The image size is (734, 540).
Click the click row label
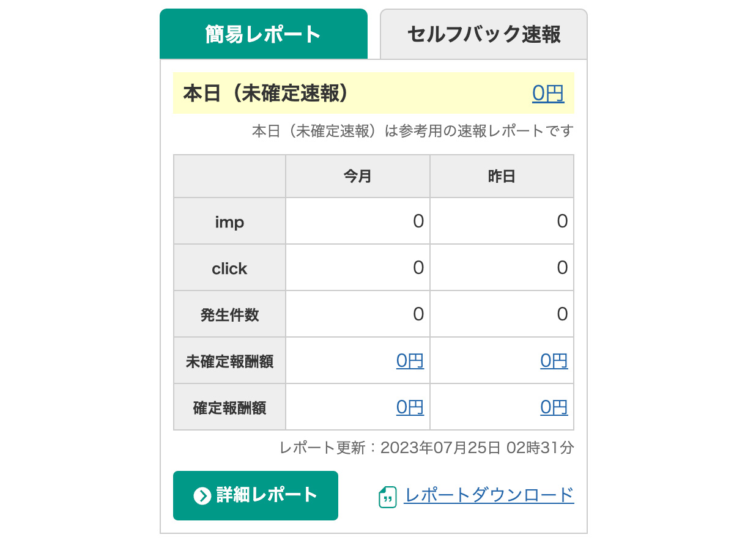(229, 268)
